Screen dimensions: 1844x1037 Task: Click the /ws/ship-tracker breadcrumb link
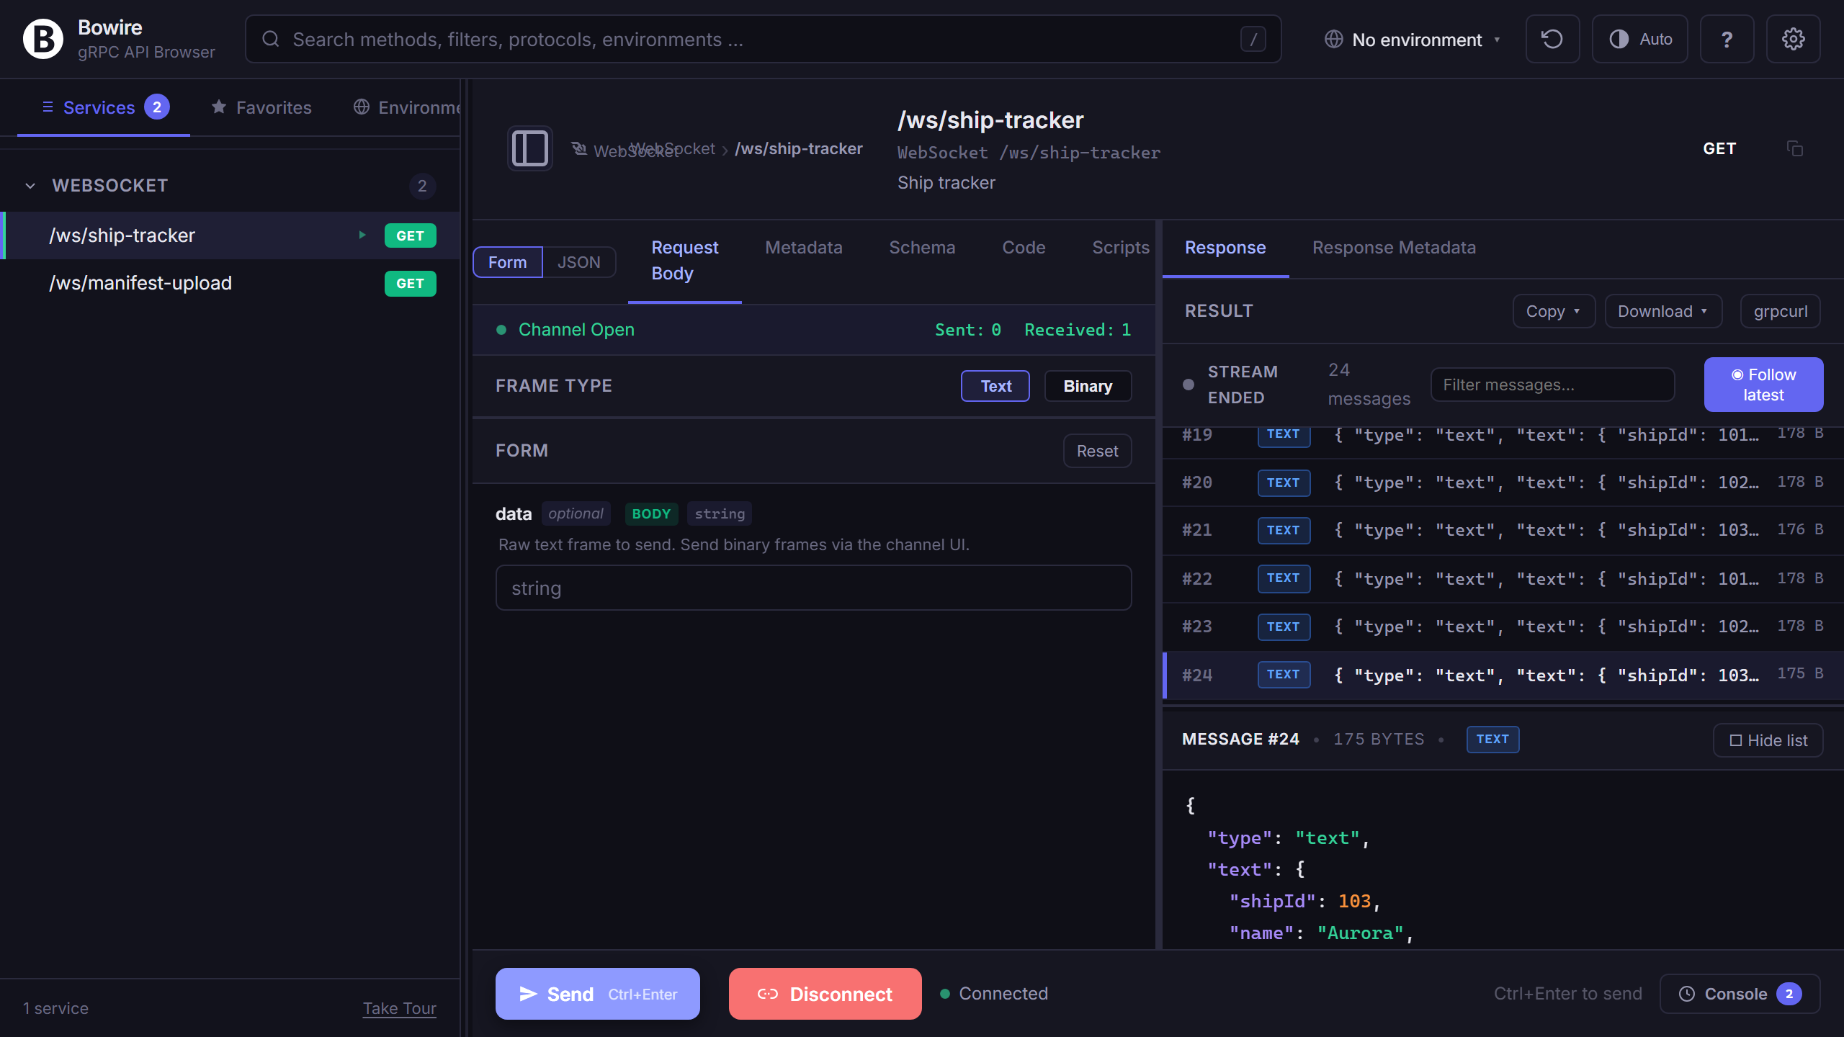(798, 148)
